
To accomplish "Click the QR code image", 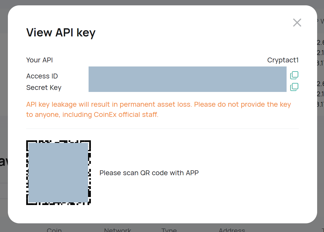I will click(x=59, y=172).
